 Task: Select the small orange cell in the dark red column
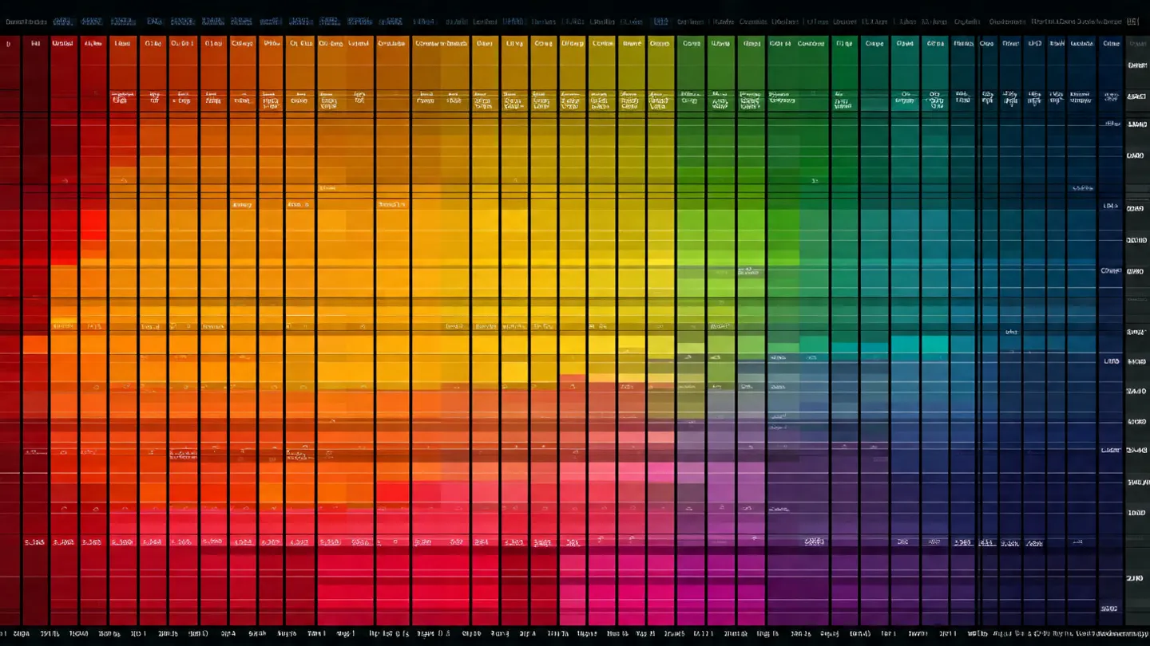pyautogui.click(x=35, y=345)
